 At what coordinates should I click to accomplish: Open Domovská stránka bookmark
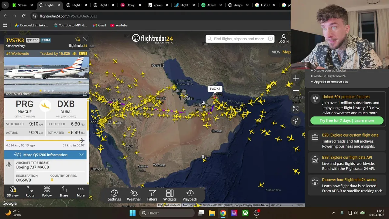[31, 25]
